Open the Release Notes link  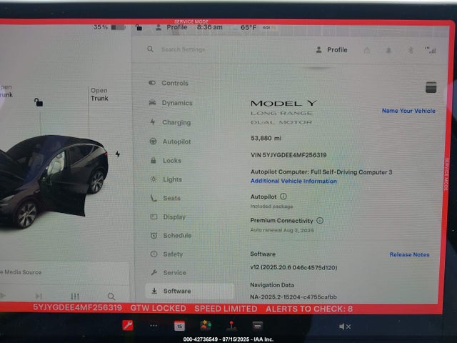[409, 254]
